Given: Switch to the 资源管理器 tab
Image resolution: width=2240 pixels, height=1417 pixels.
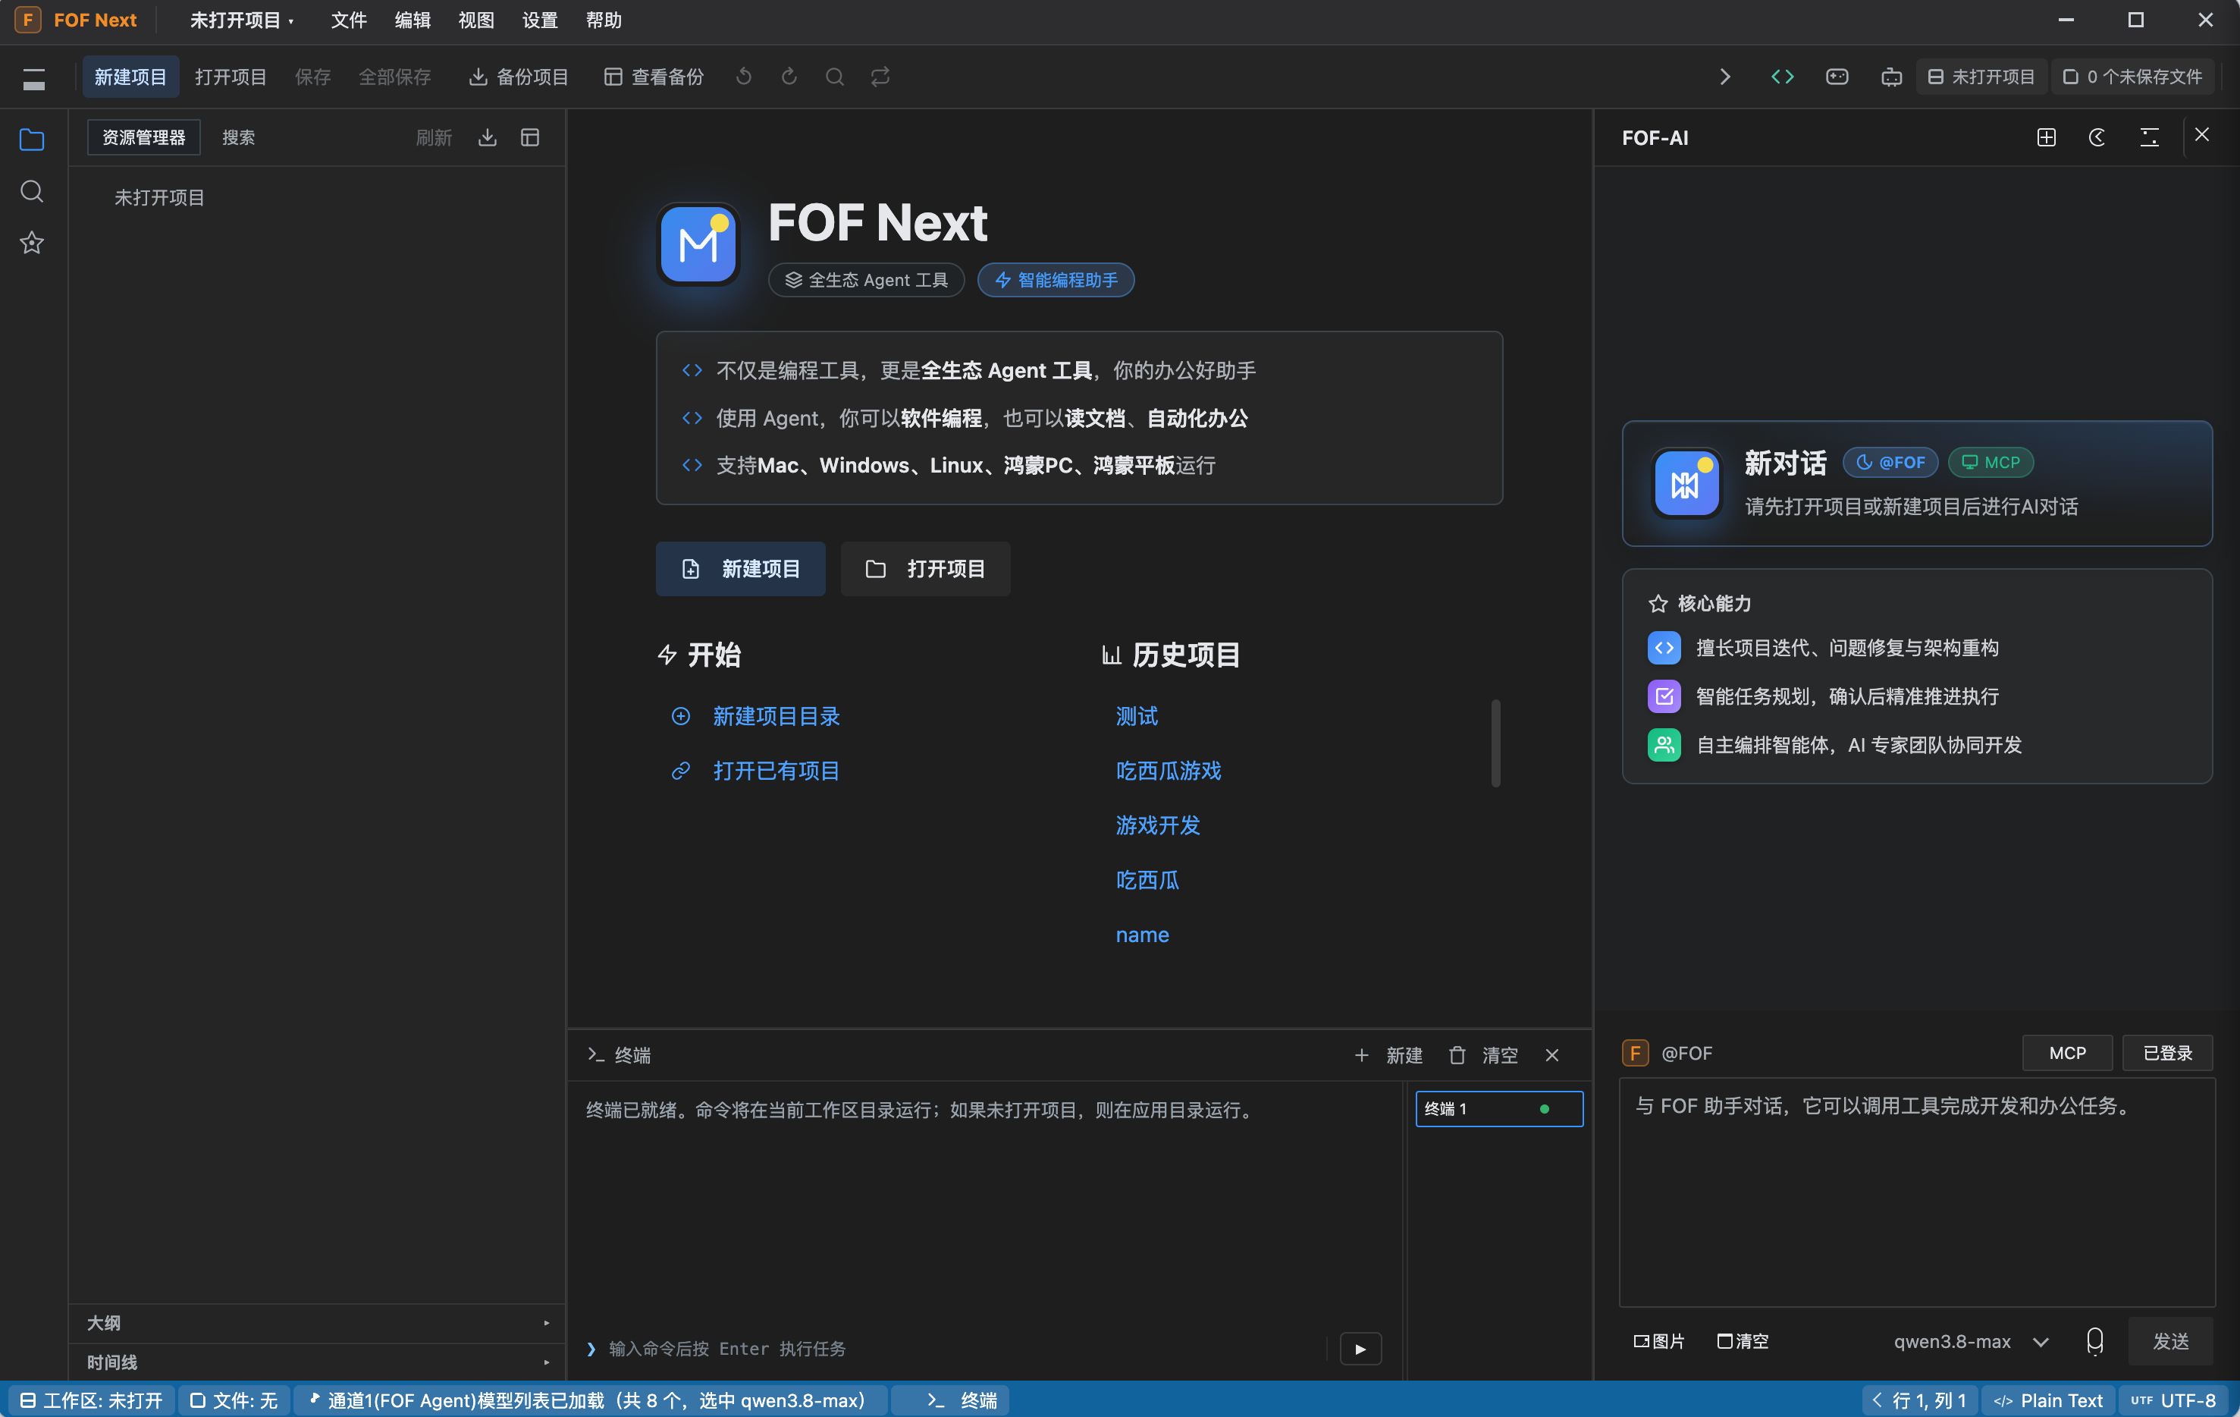Looking at the screenshot, I should click(x=144, y=138).
